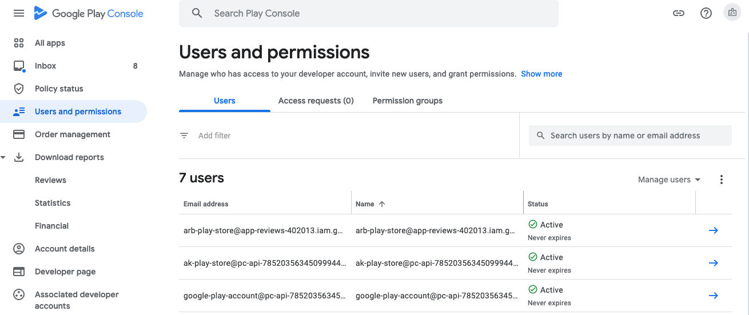Viewport: 749px width, 315px height.
Task: Click the Show more link
Action: [x=541, y=74]
